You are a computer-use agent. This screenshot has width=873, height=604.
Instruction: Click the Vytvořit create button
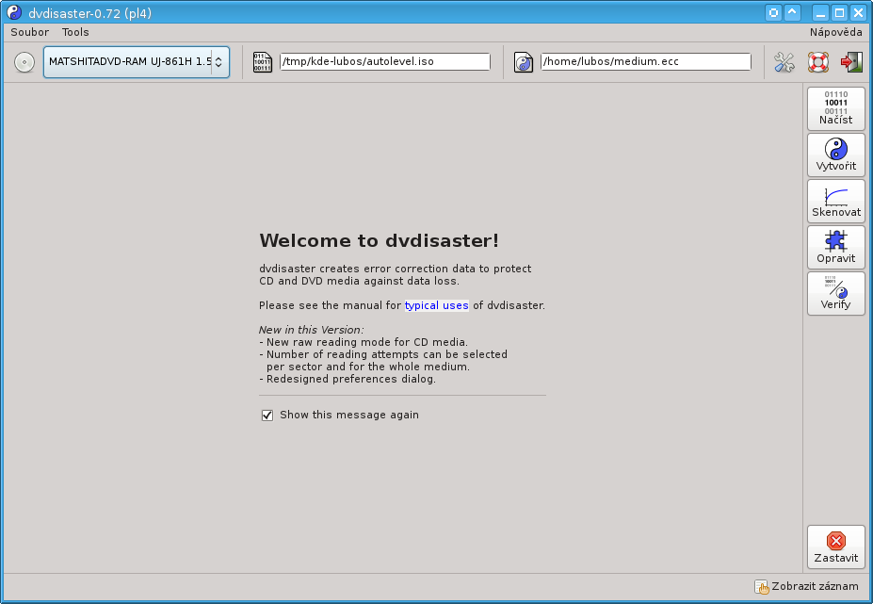point(835,155)
